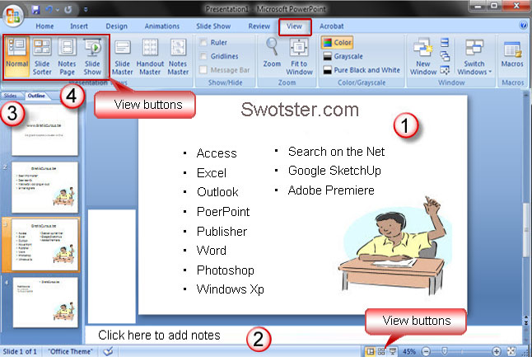532x357 pixels.
Task: Open the Office button menu
Action: point(13,15)
